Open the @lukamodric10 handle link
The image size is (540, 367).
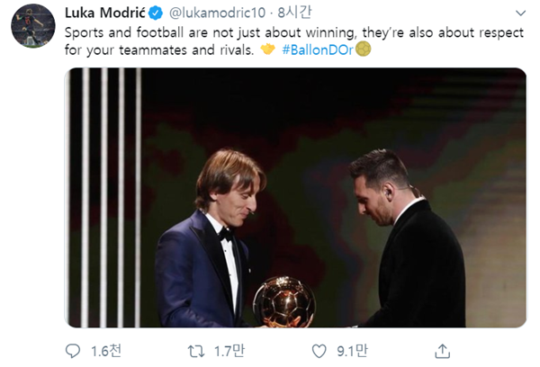click(x=217, y=13)
